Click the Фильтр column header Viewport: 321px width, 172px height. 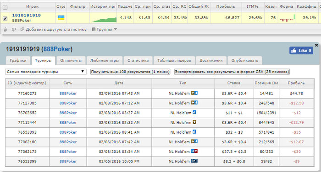tap(78, 6)
